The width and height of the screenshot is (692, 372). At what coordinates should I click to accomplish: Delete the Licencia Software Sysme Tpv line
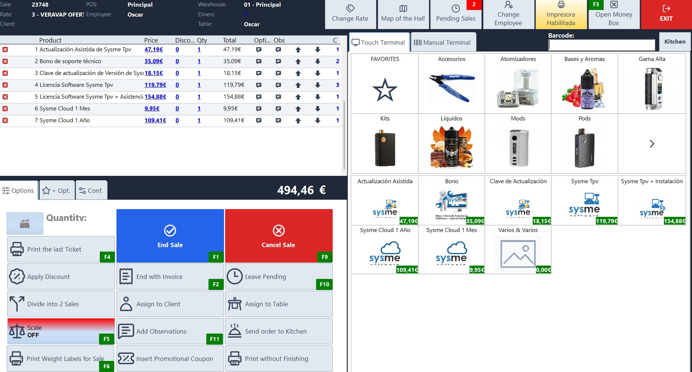pos(5,85)
